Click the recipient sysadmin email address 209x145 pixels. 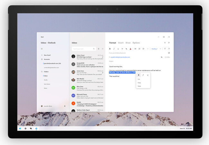click(120, 57)
